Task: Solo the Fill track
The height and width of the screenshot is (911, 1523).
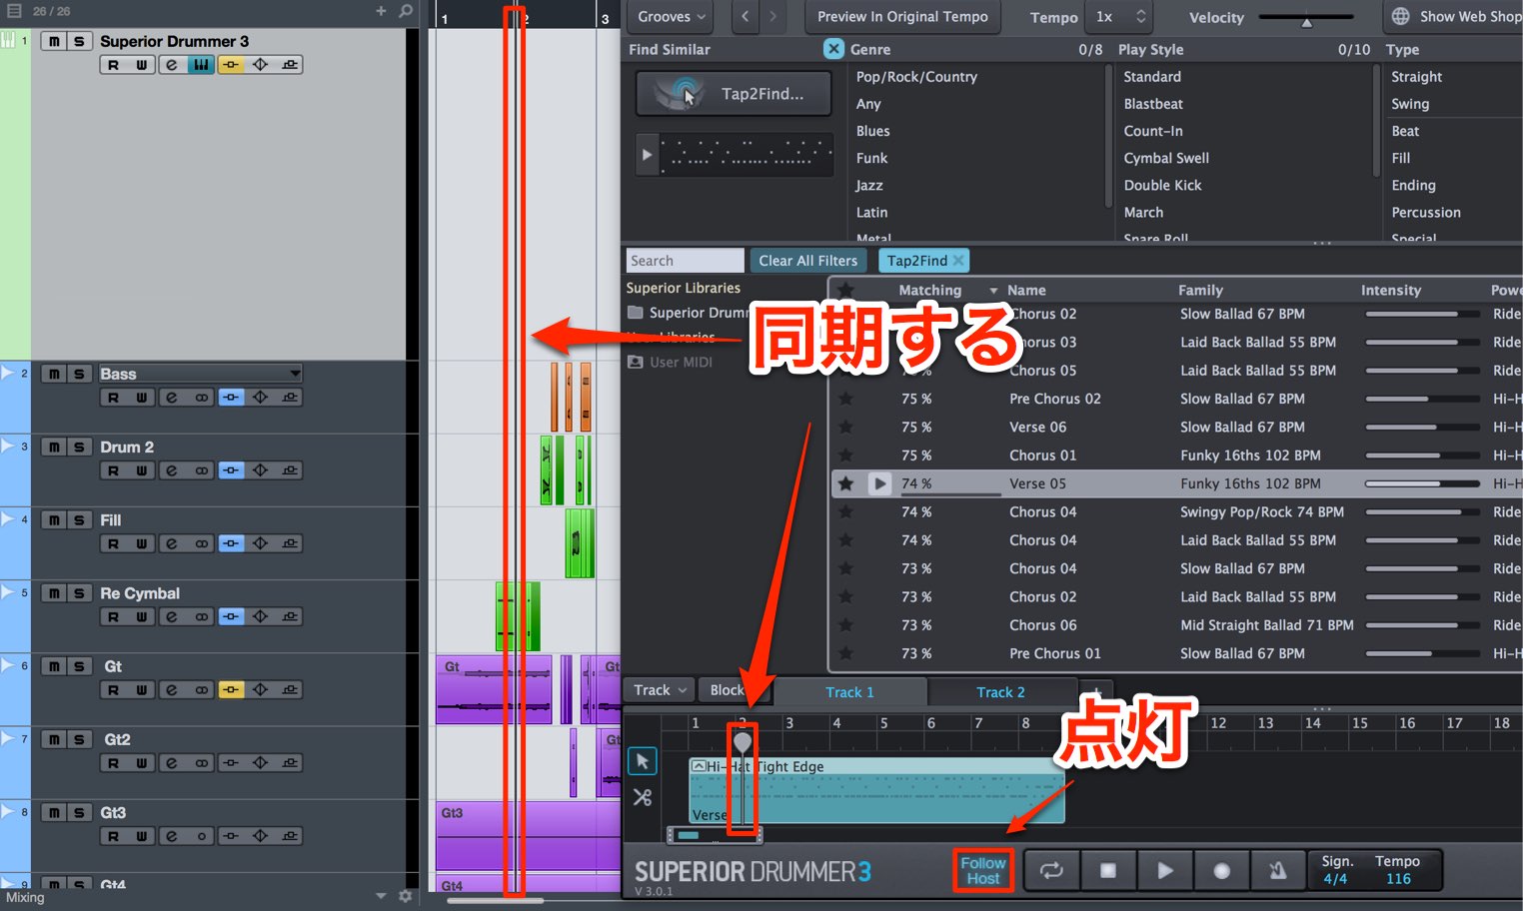Action: (79, 519)
